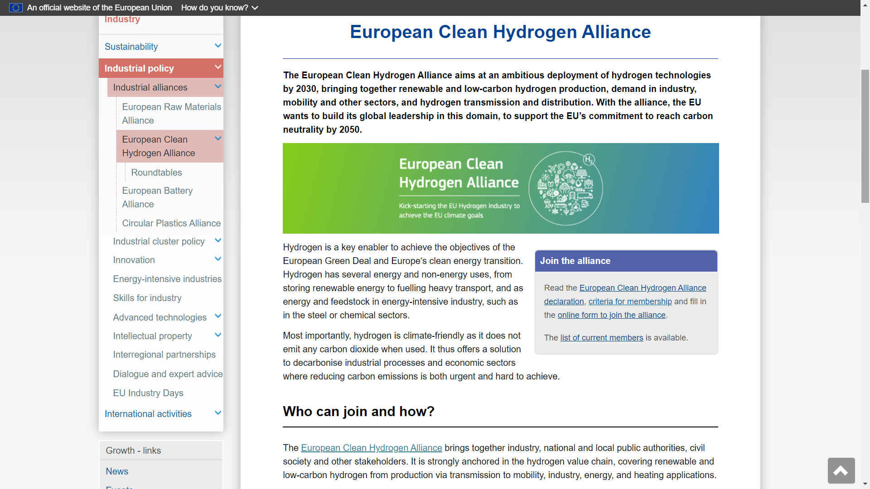Open Advanced technologies sidebar link

pyautogui.click(x=159, y=317)
